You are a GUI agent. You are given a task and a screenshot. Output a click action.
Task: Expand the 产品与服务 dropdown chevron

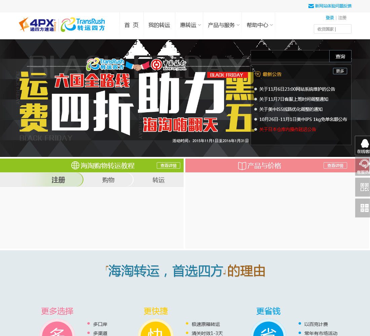pyautogui.click(x=238, y=25)
